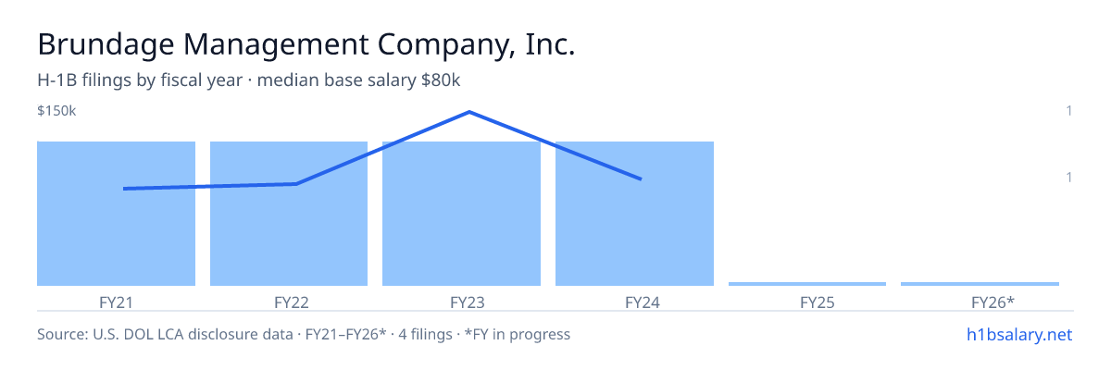Click the salary line end point at FY24

point(642,179)
